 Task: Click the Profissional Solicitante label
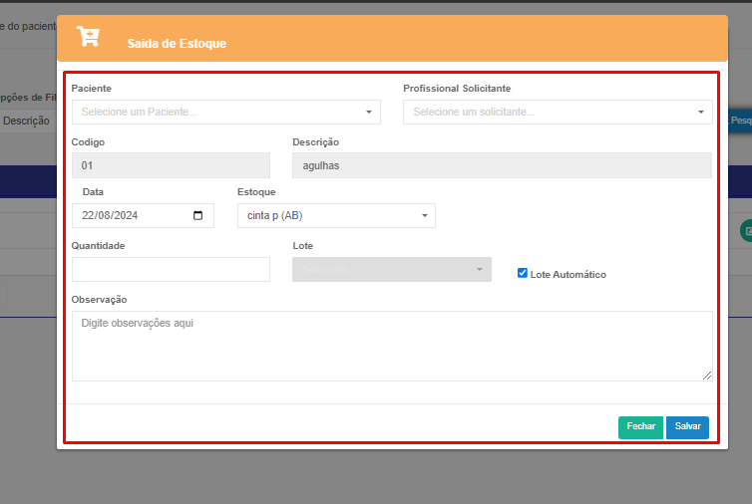(457, 89)
